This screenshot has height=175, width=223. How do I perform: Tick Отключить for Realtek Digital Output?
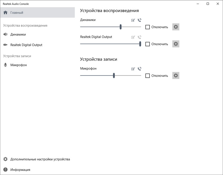[x=148, y=44]
